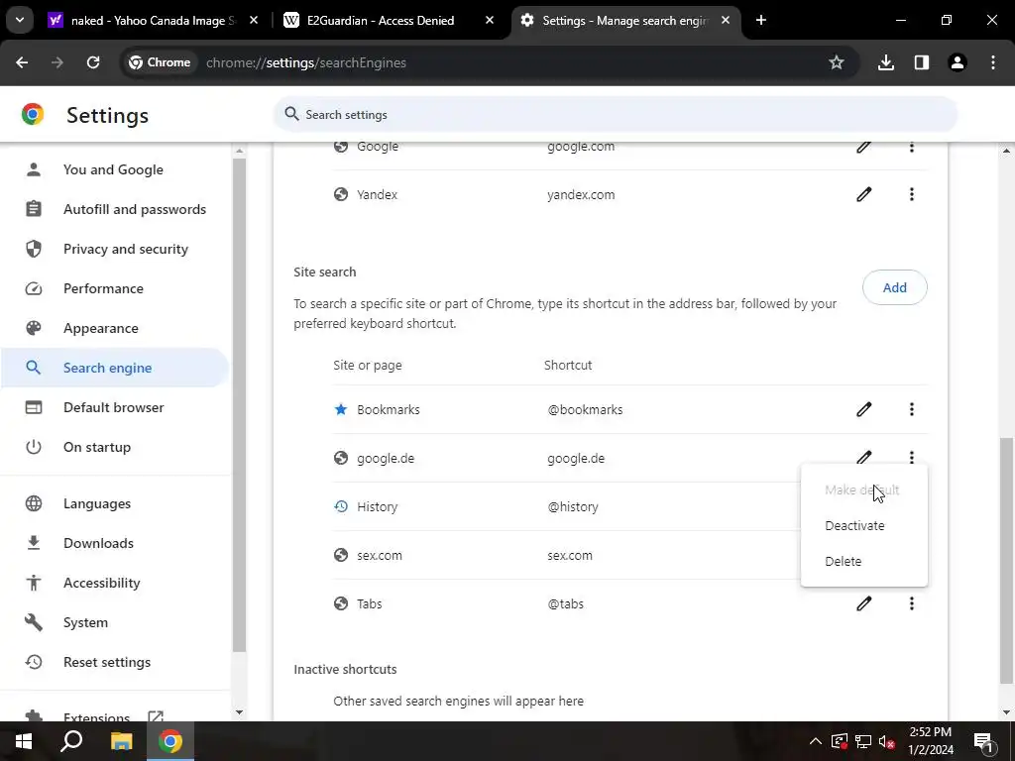Open On startup settings
The height and width of the screenshot is (761, 1015).
(114, 447)
